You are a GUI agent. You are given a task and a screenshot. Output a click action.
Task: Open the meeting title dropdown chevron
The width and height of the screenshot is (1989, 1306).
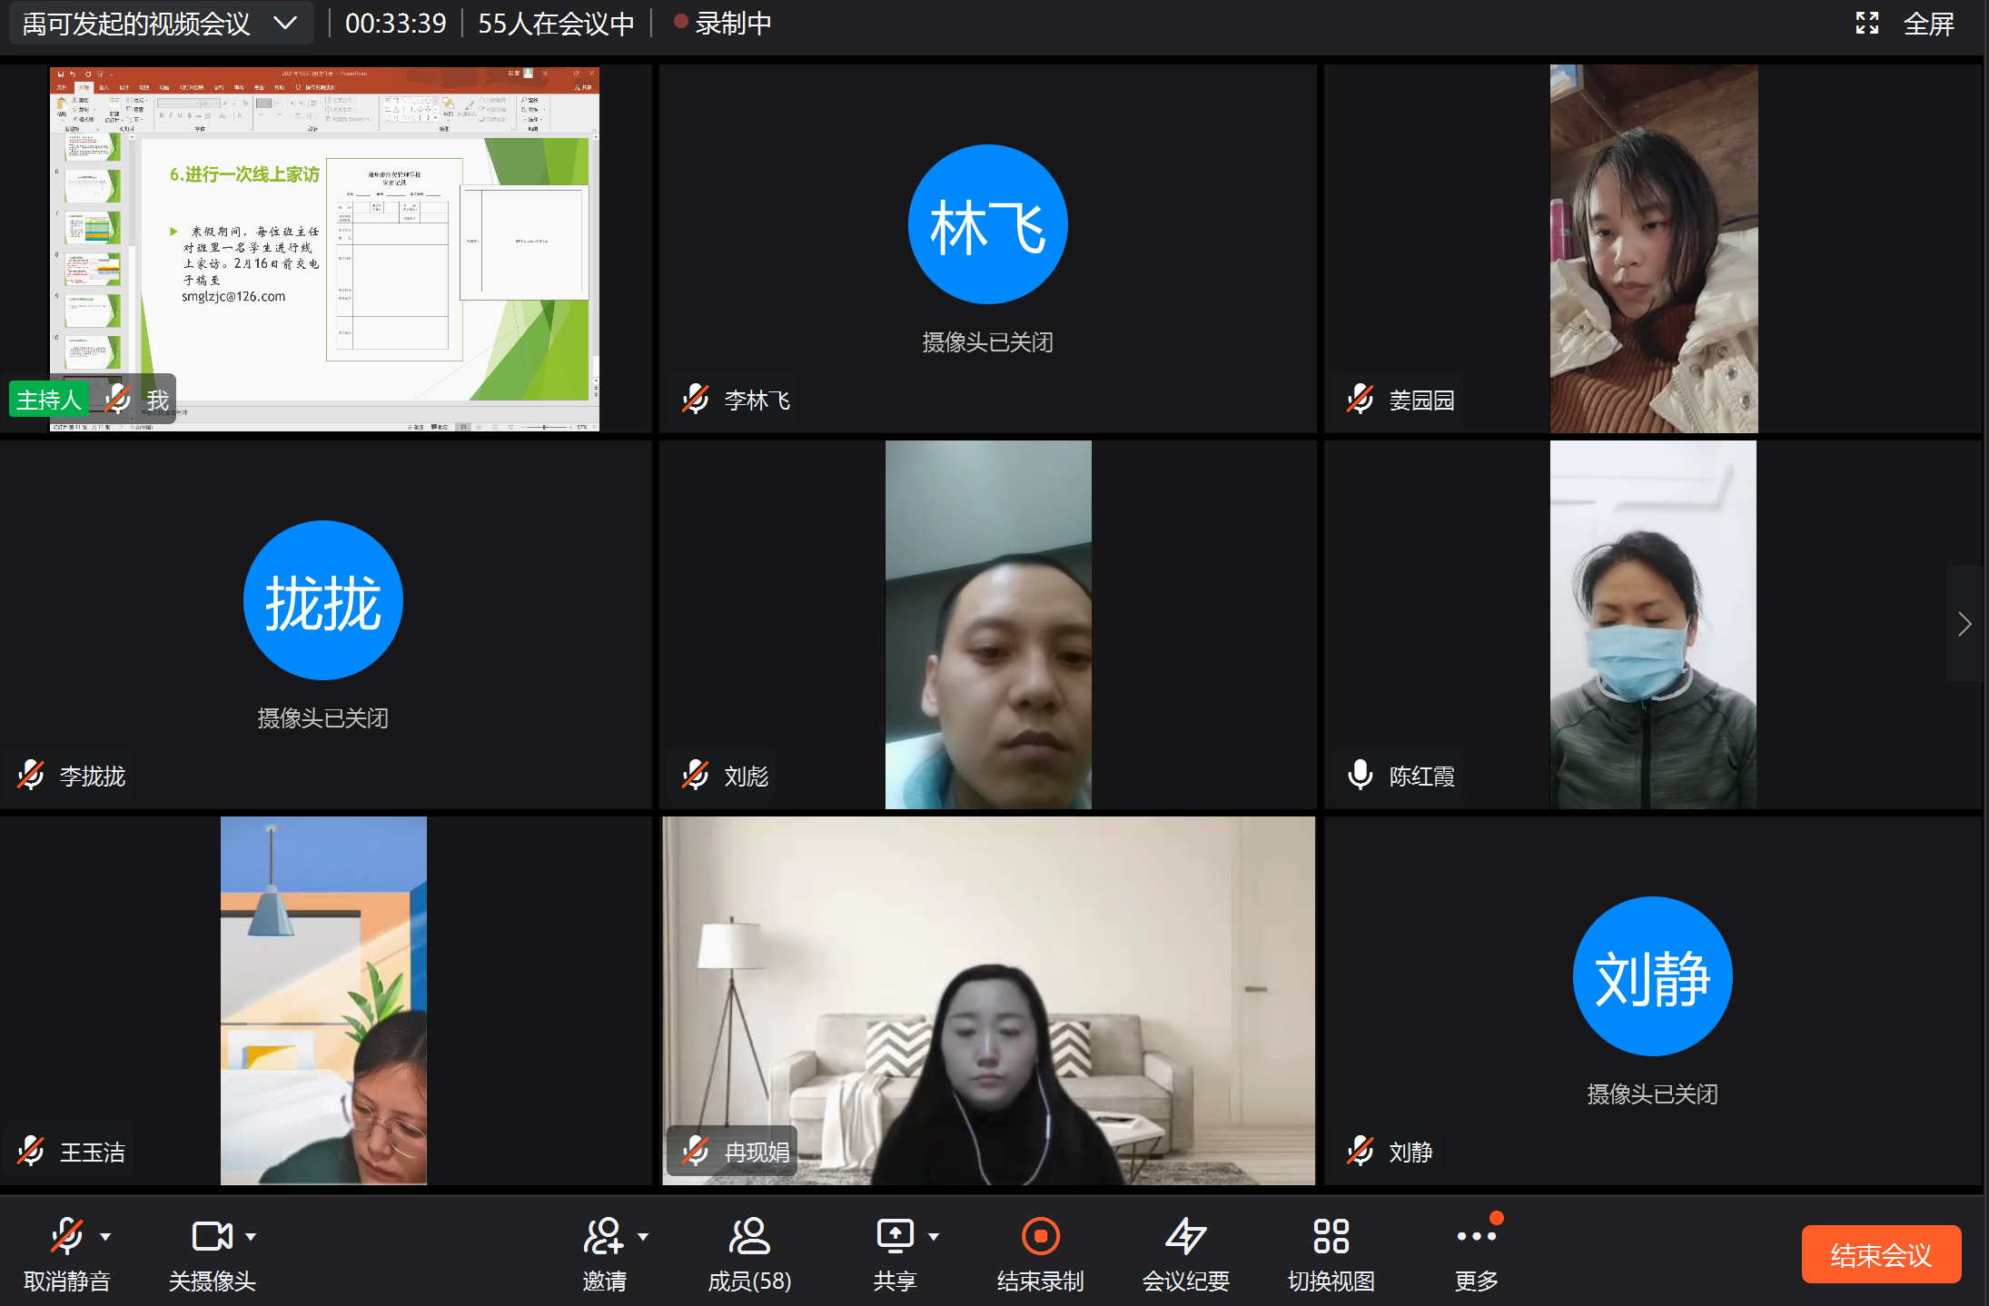pos(285,23)
